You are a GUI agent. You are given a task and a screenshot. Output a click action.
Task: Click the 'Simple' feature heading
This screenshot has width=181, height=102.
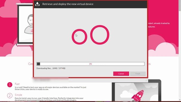(x=18, y=95)
